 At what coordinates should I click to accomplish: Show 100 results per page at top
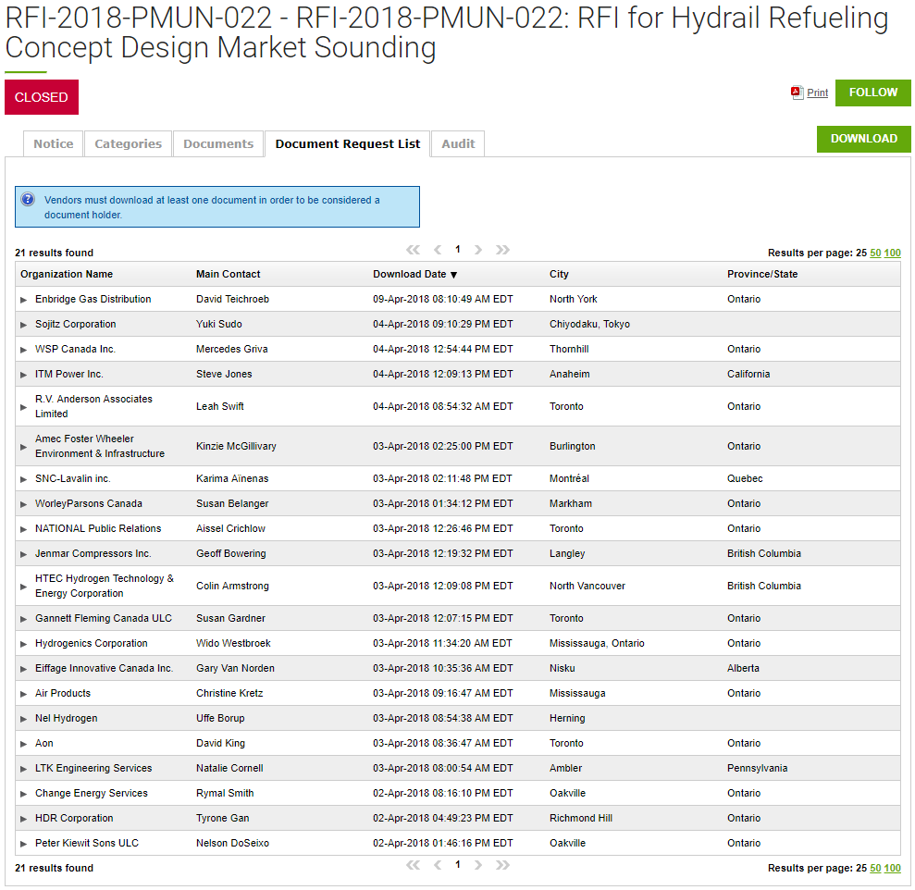892,253
